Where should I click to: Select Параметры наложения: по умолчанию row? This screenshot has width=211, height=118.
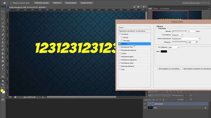(x=135, y=31)
